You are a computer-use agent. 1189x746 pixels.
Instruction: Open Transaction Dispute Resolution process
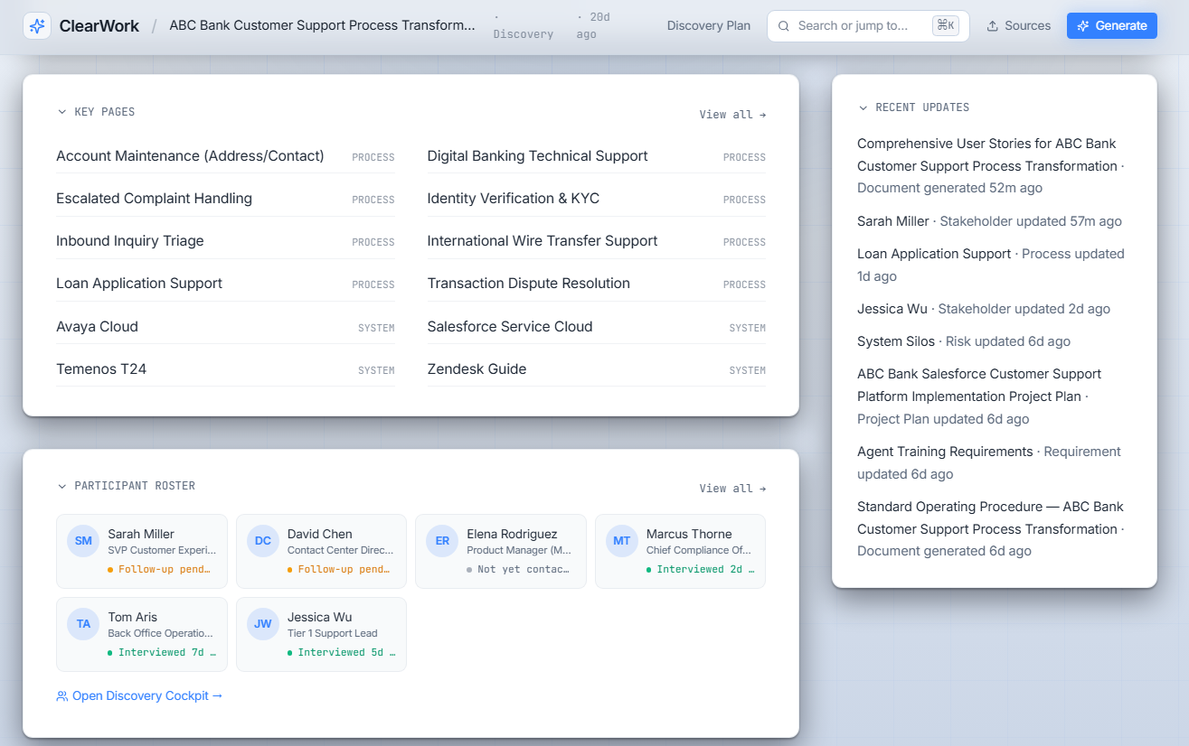tap(596, 284)
